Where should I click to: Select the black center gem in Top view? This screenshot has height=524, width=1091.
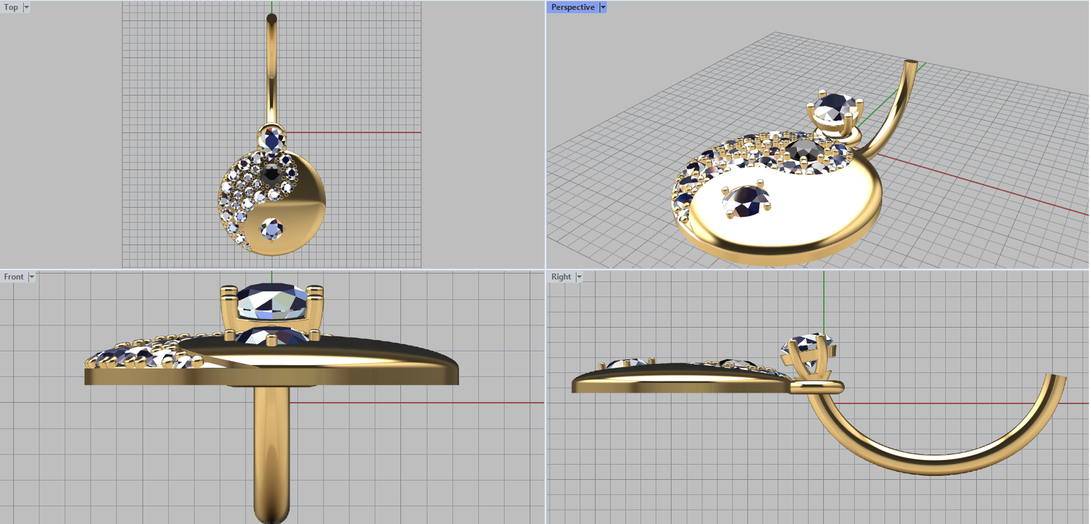click(x=271, y=174)
